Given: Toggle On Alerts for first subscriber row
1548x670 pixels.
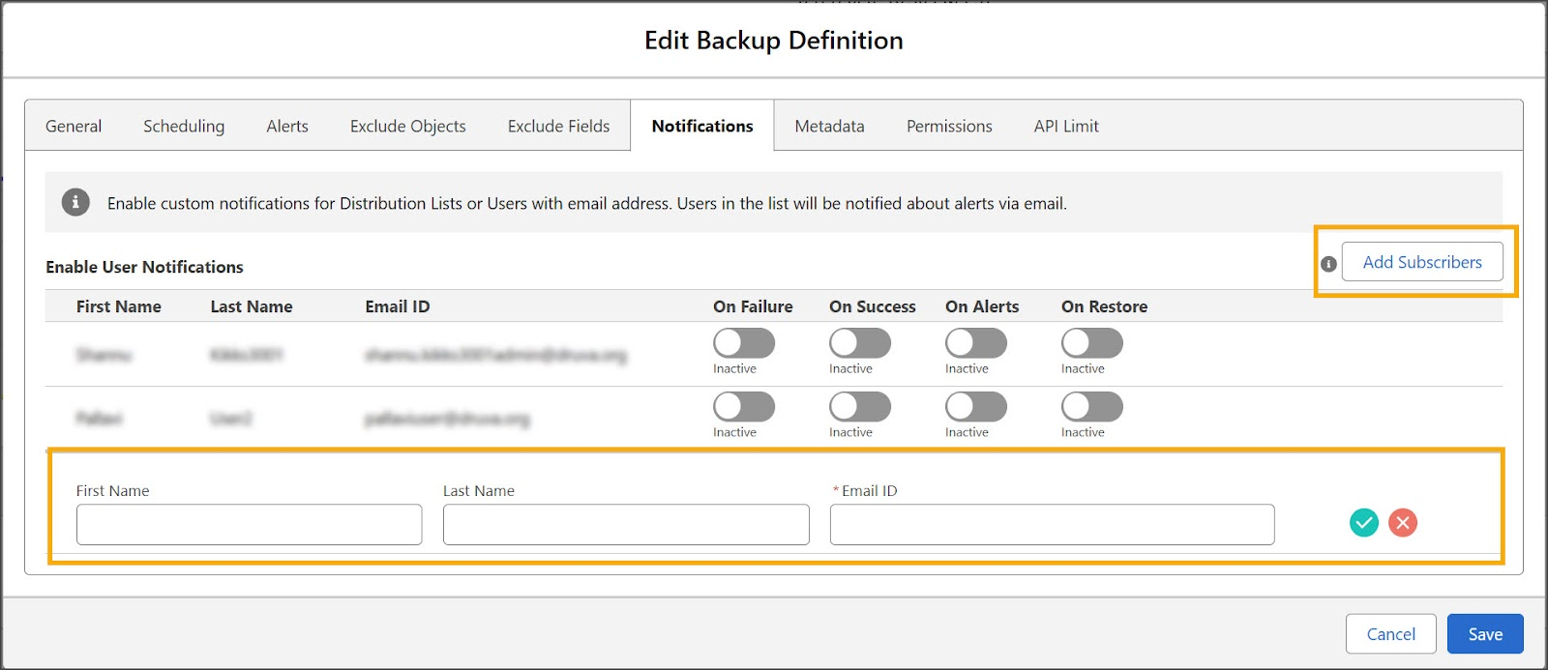Looking at the screenshot, I should coord(975,343).
